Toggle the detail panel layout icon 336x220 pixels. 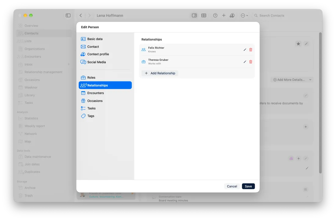(x=194, y=15)
